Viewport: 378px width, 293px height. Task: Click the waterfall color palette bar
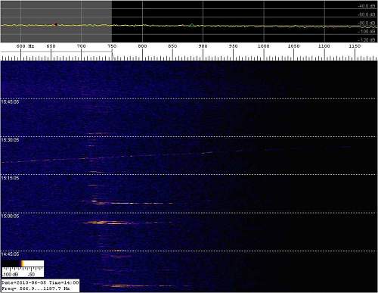coord(23,263)
